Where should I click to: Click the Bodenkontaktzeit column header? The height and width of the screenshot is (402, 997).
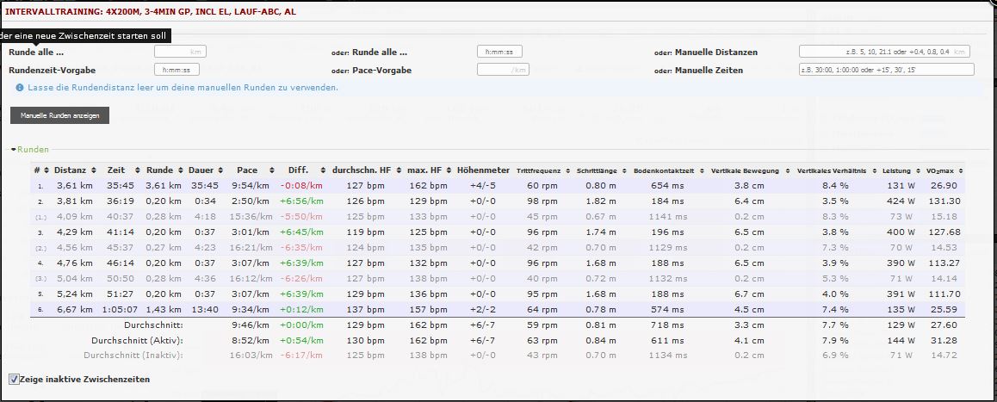(664, 170)
